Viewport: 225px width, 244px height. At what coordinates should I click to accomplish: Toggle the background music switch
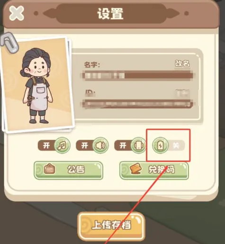pyautogui.click(x=54, y=145)
